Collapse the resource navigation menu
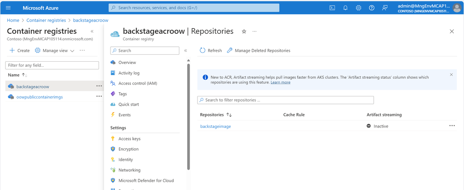The image size is (464, 190). pyautogui.click(x=185, y=51)
